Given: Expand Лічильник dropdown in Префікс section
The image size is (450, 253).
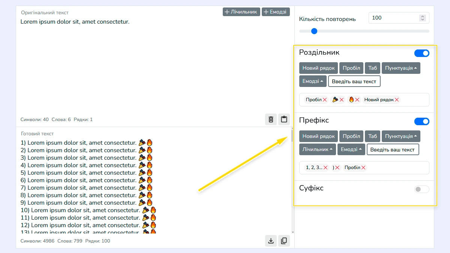Looking at the screenshot, I should 317,150.
